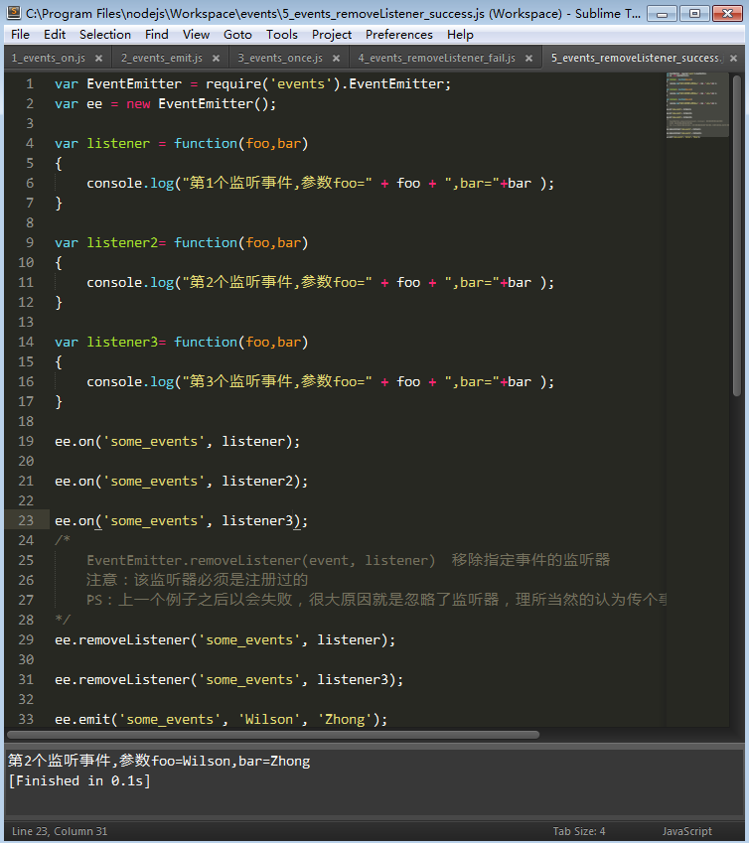
Task: Click the vertical editor scrollbar thumb
Action: 737,235
